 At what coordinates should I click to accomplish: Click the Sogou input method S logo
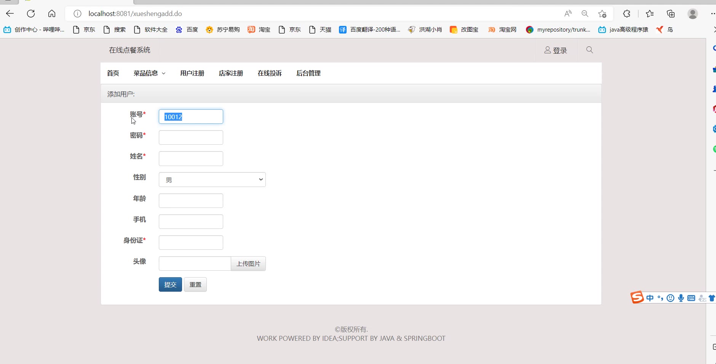[637, 297]
